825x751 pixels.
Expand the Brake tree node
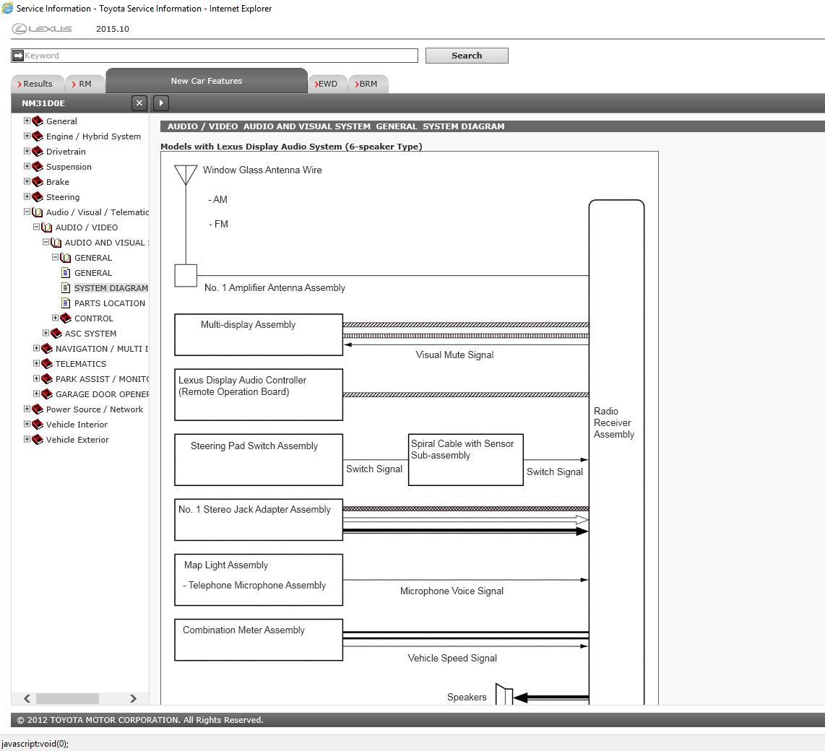27,181
